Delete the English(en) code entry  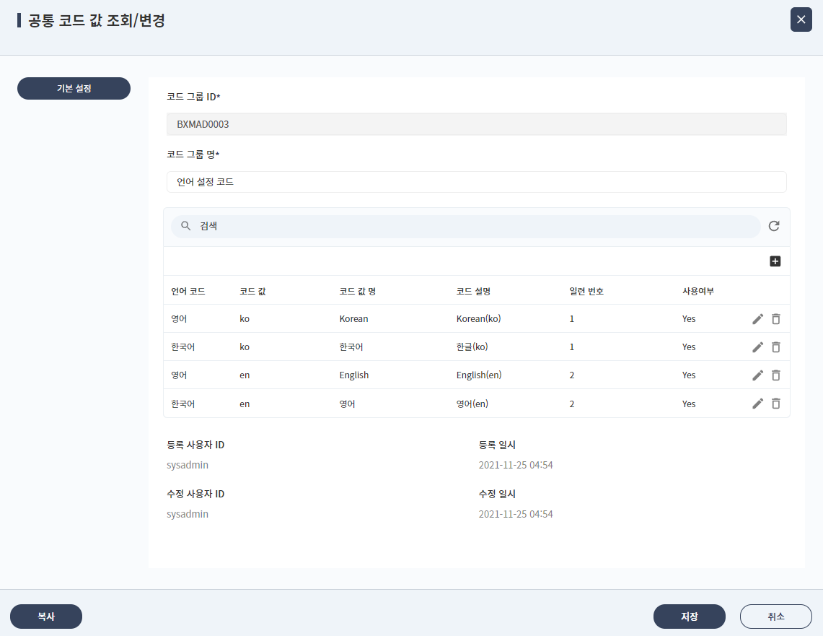pos(776,375)
